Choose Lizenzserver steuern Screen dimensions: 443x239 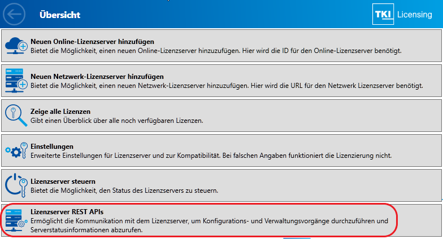[x=221, y=185]
